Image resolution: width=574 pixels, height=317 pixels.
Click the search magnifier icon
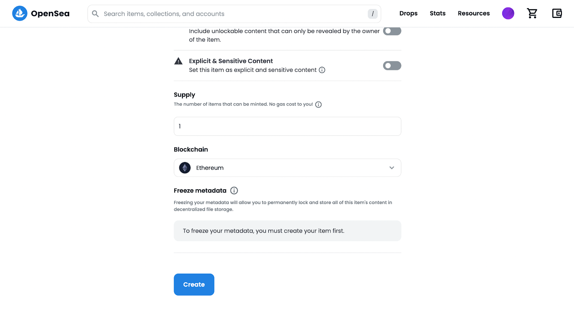click(x=95, y=14)
